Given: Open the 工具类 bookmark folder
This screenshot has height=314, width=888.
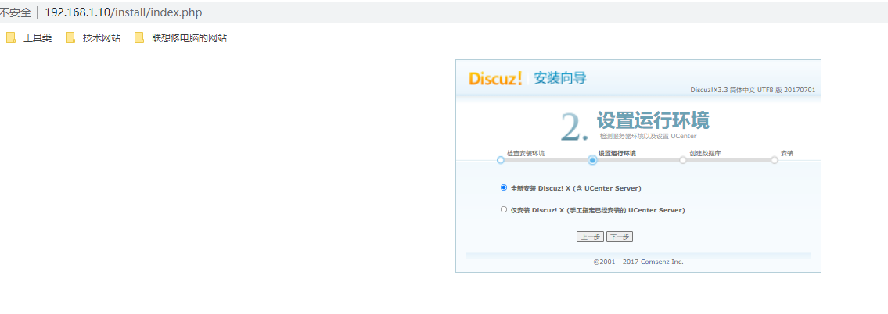Looking at the screenshot, I should pos(30,38).
